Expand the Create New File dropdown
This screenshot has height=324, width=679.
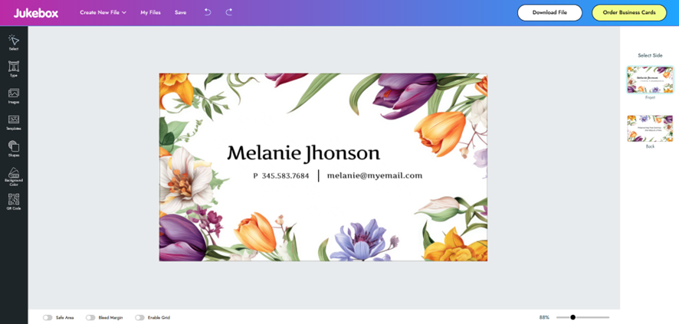click(x=103, y=12)
